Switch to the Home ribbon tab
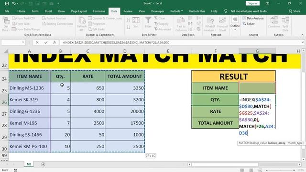 pos(21,11)
